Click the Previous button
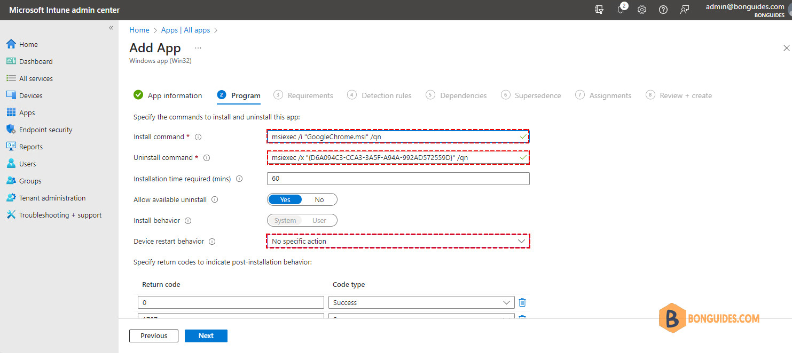 pos(154,336)
